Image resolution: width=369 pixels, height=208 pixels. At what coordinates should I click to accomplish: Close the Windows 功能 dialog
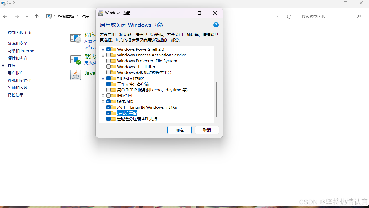(x=215, y=13)
